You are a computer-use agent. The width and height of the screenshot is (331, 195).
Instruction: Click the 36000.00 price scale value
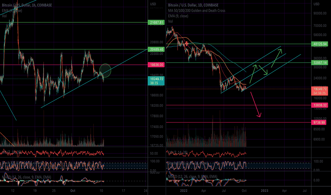320,58
